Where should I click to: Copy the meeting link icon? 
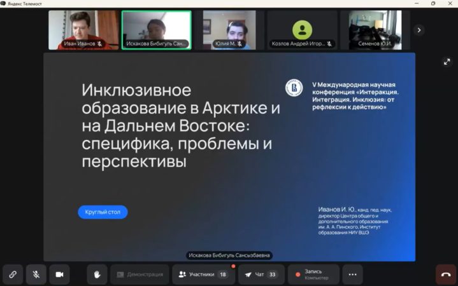tap(13, 275)
